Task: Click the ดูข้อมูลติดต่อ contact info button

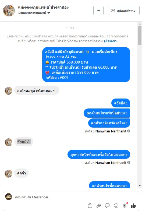Action: point(124,10)
